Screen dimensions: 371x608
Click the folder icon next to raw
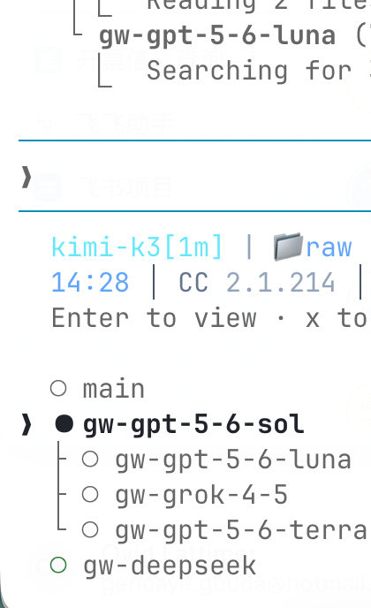point(288,247)
